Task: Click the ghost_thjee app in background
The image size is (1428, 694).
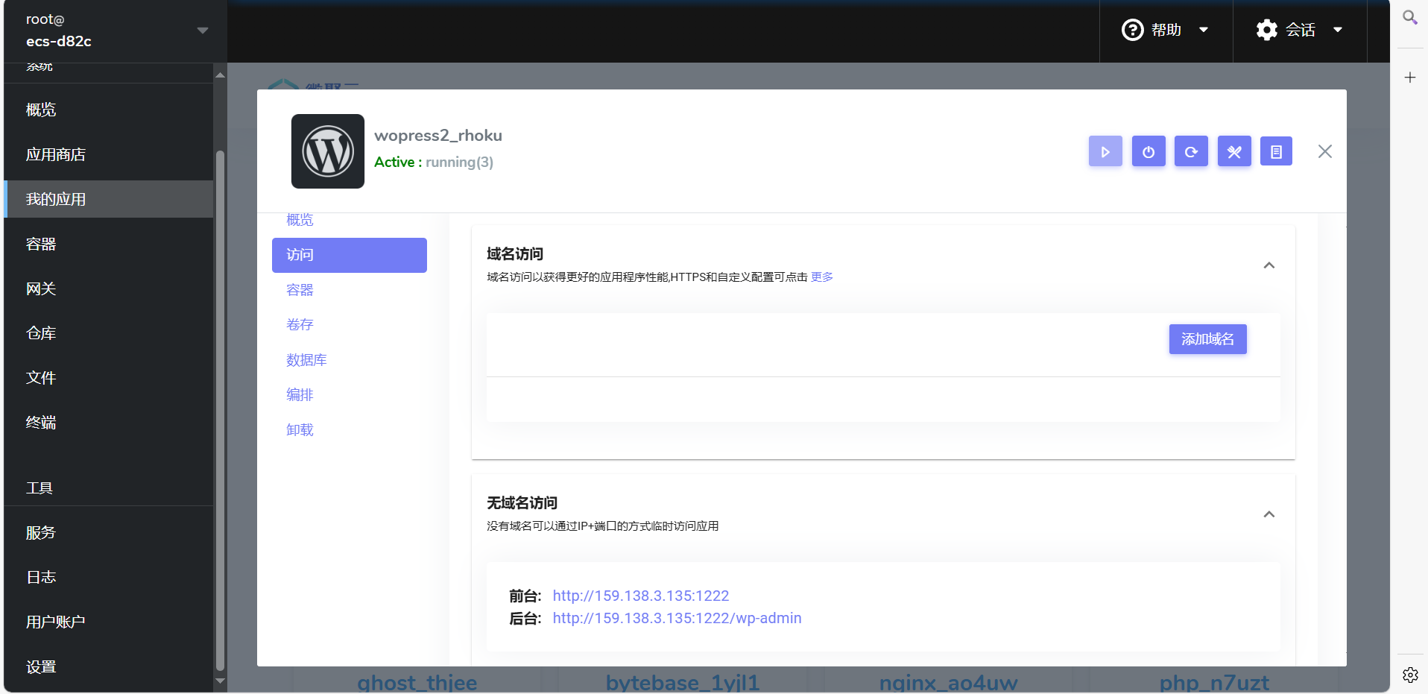Action: click(x=417, y=683)
